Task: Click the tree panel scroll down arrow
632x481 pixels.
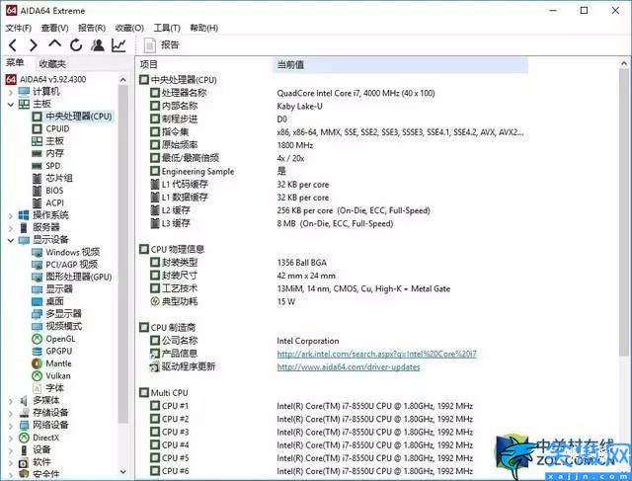Action: pyautogui.click(x=122, y=472)
